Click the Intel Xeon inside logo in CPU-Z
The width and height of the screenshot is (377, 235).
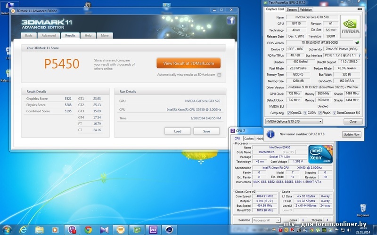coord(320,154)
